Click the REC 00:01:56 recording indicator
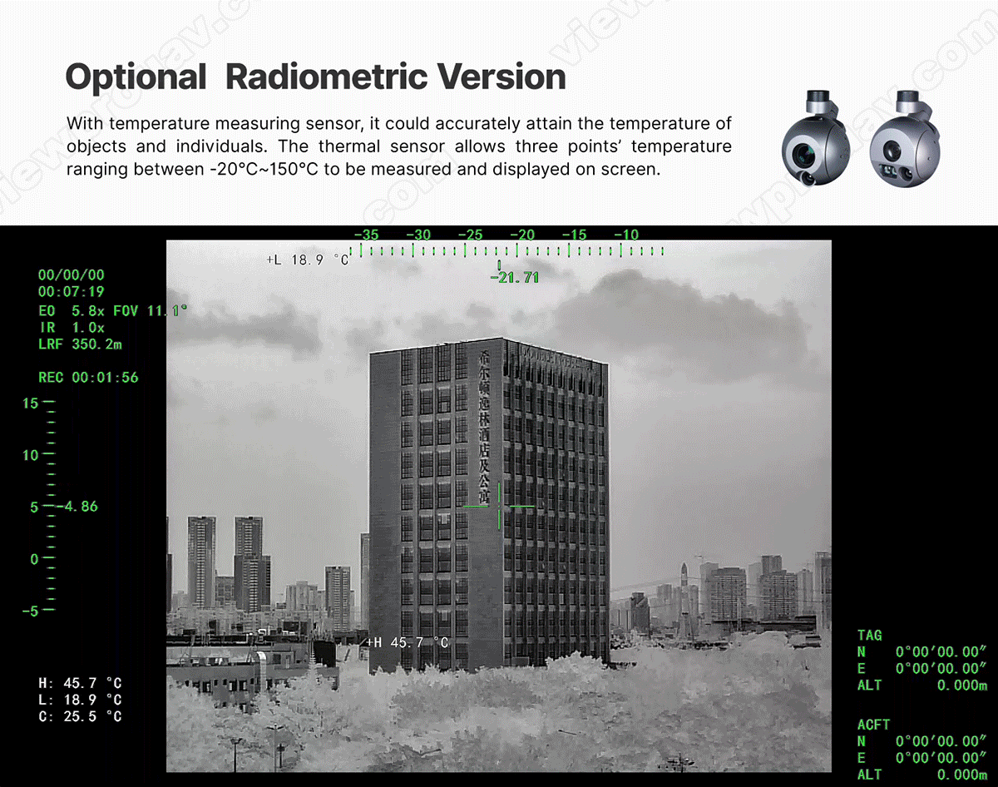 tap(88, 377)
